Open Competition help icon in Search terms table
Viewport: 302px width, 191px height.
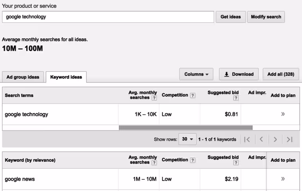point(192,95)
